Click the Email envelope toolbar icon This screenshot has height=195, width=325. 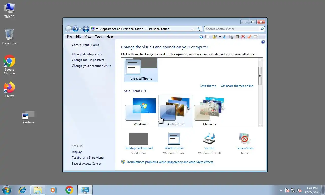click(x=255, y=37)
